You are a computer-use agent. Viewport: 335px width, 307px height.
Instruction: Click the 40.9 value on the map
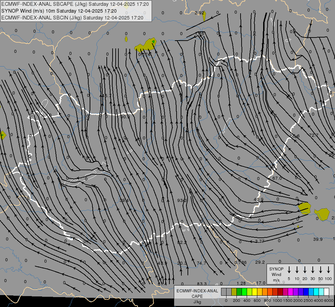point(258,200)
